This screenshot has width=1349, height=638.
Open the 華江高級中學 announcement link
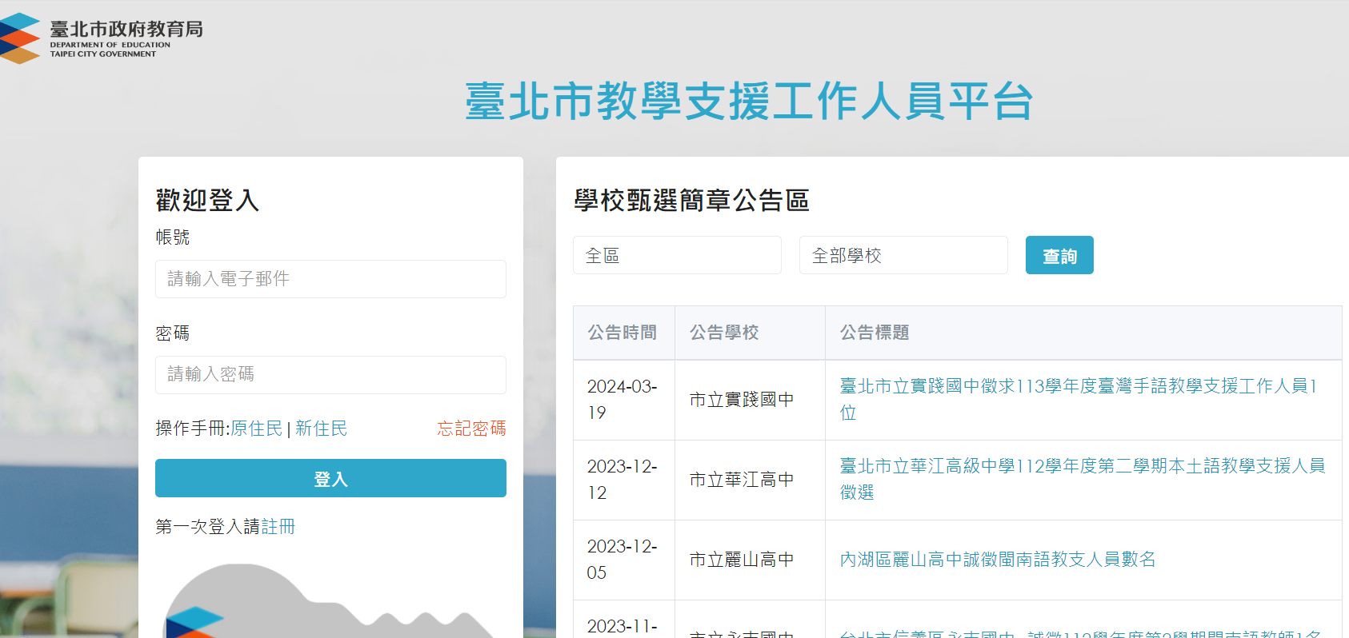pos(1082,479)
